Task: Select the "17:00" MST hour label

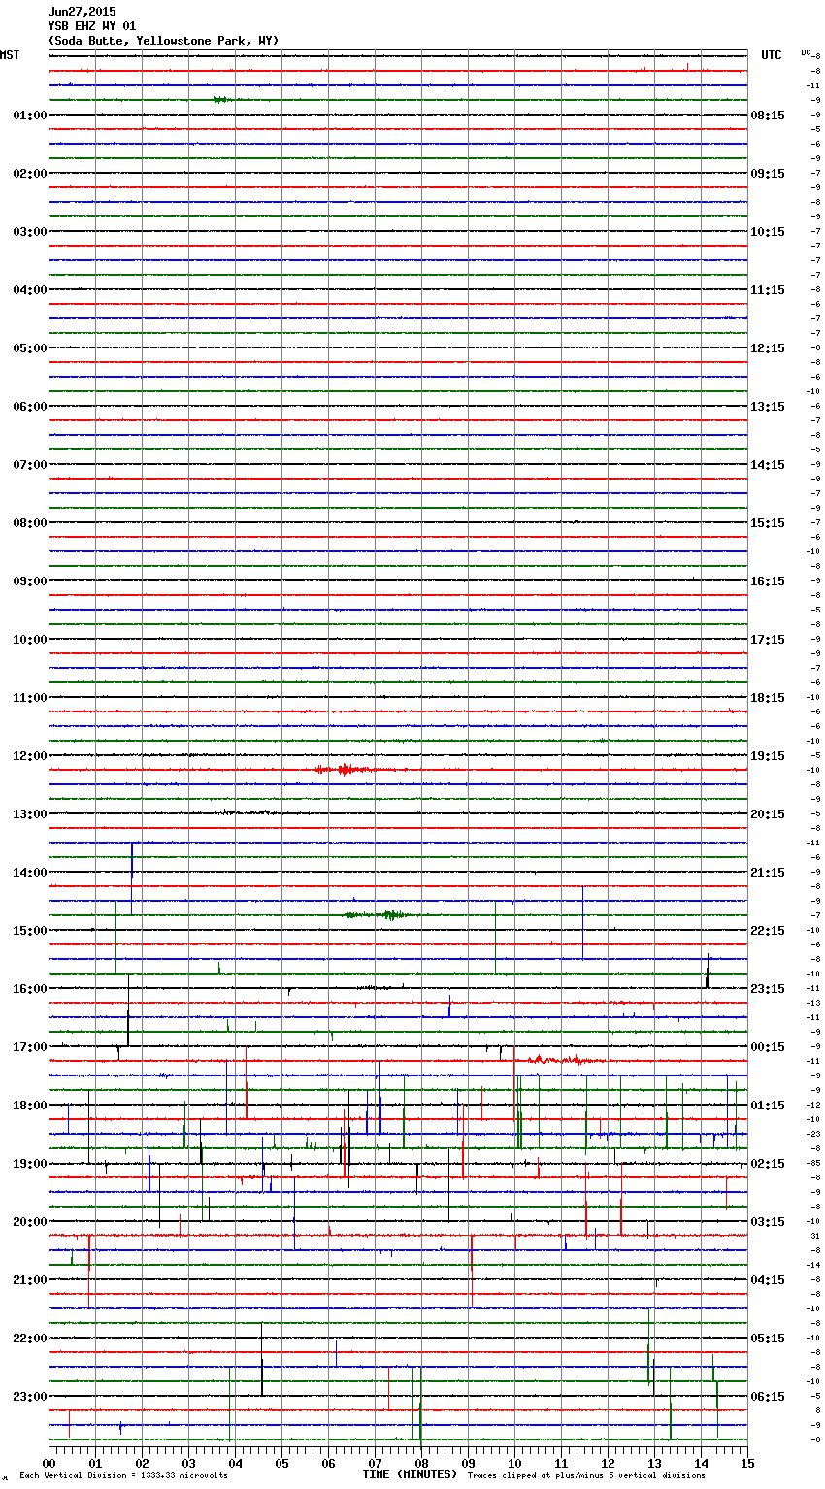Action: (29, 1047)
